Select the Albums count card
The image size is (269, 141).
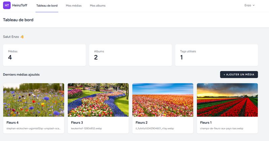point(130,55)
